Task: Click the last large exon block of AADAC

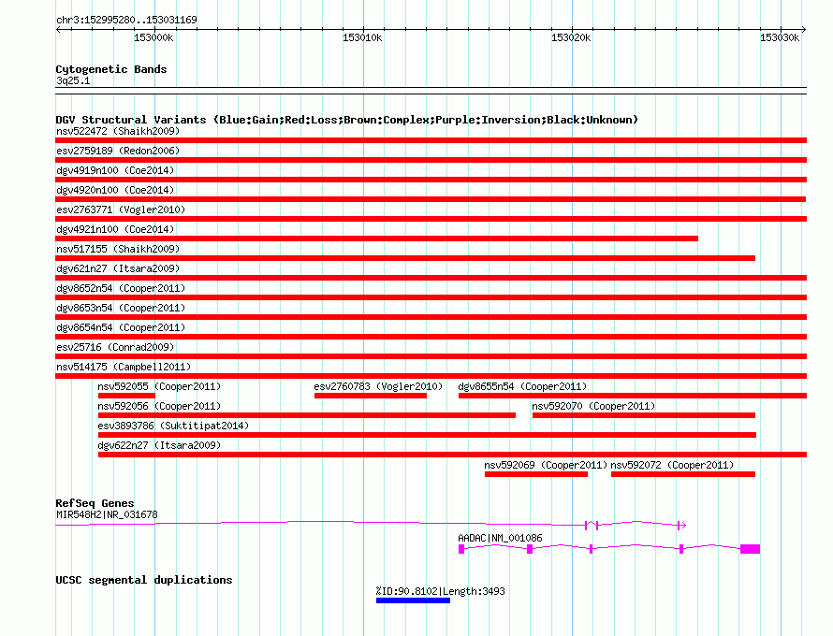Action: (750, 549)
